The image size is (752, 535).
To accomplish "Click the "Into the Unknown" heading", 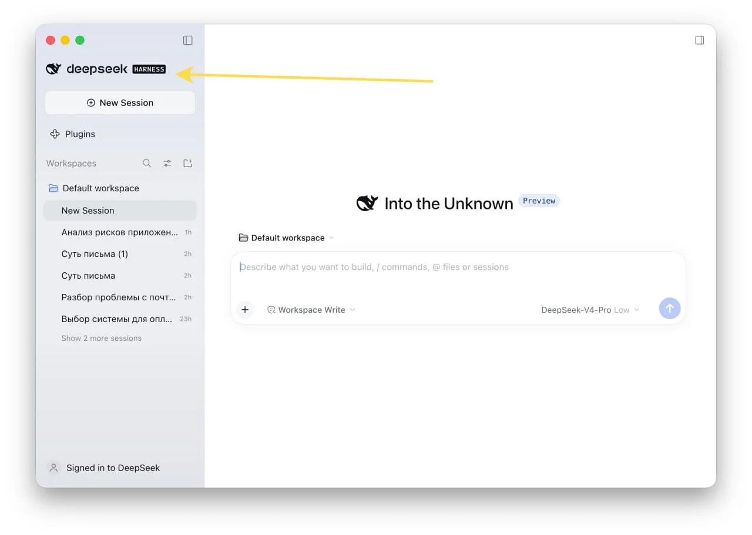I will [x=449, y=204].
